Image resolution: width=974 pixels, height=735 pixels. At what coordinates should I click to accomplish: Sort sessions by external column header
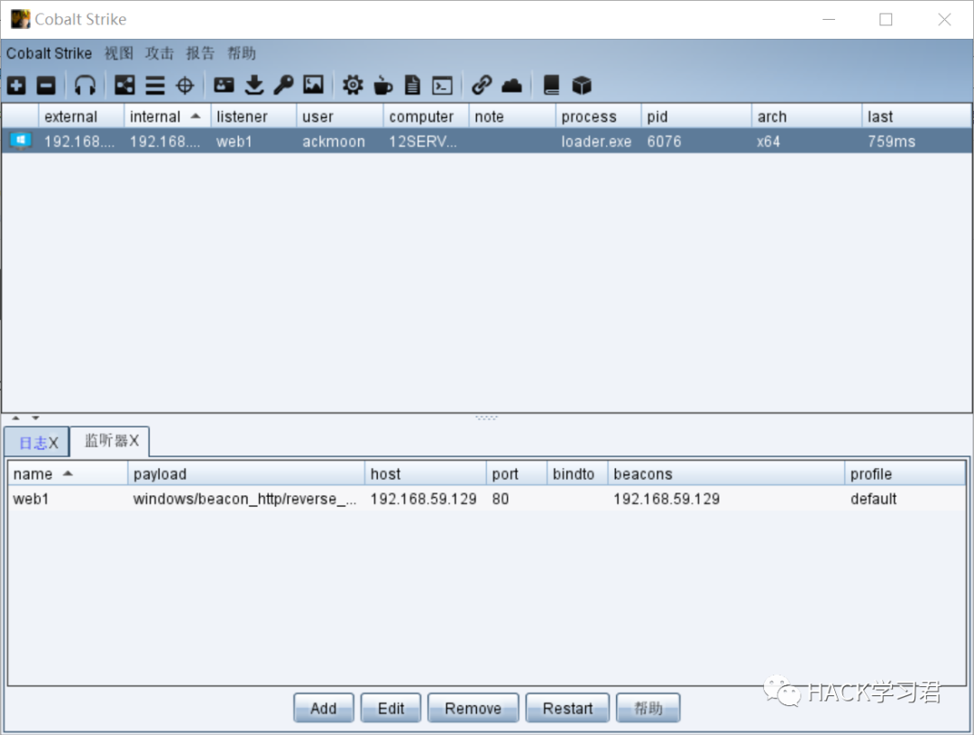(x=81, y=116)
